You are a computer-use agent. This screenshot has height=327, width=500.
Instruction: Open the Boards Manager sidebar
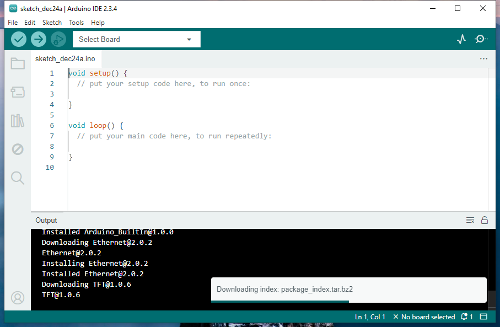point(18,92)
